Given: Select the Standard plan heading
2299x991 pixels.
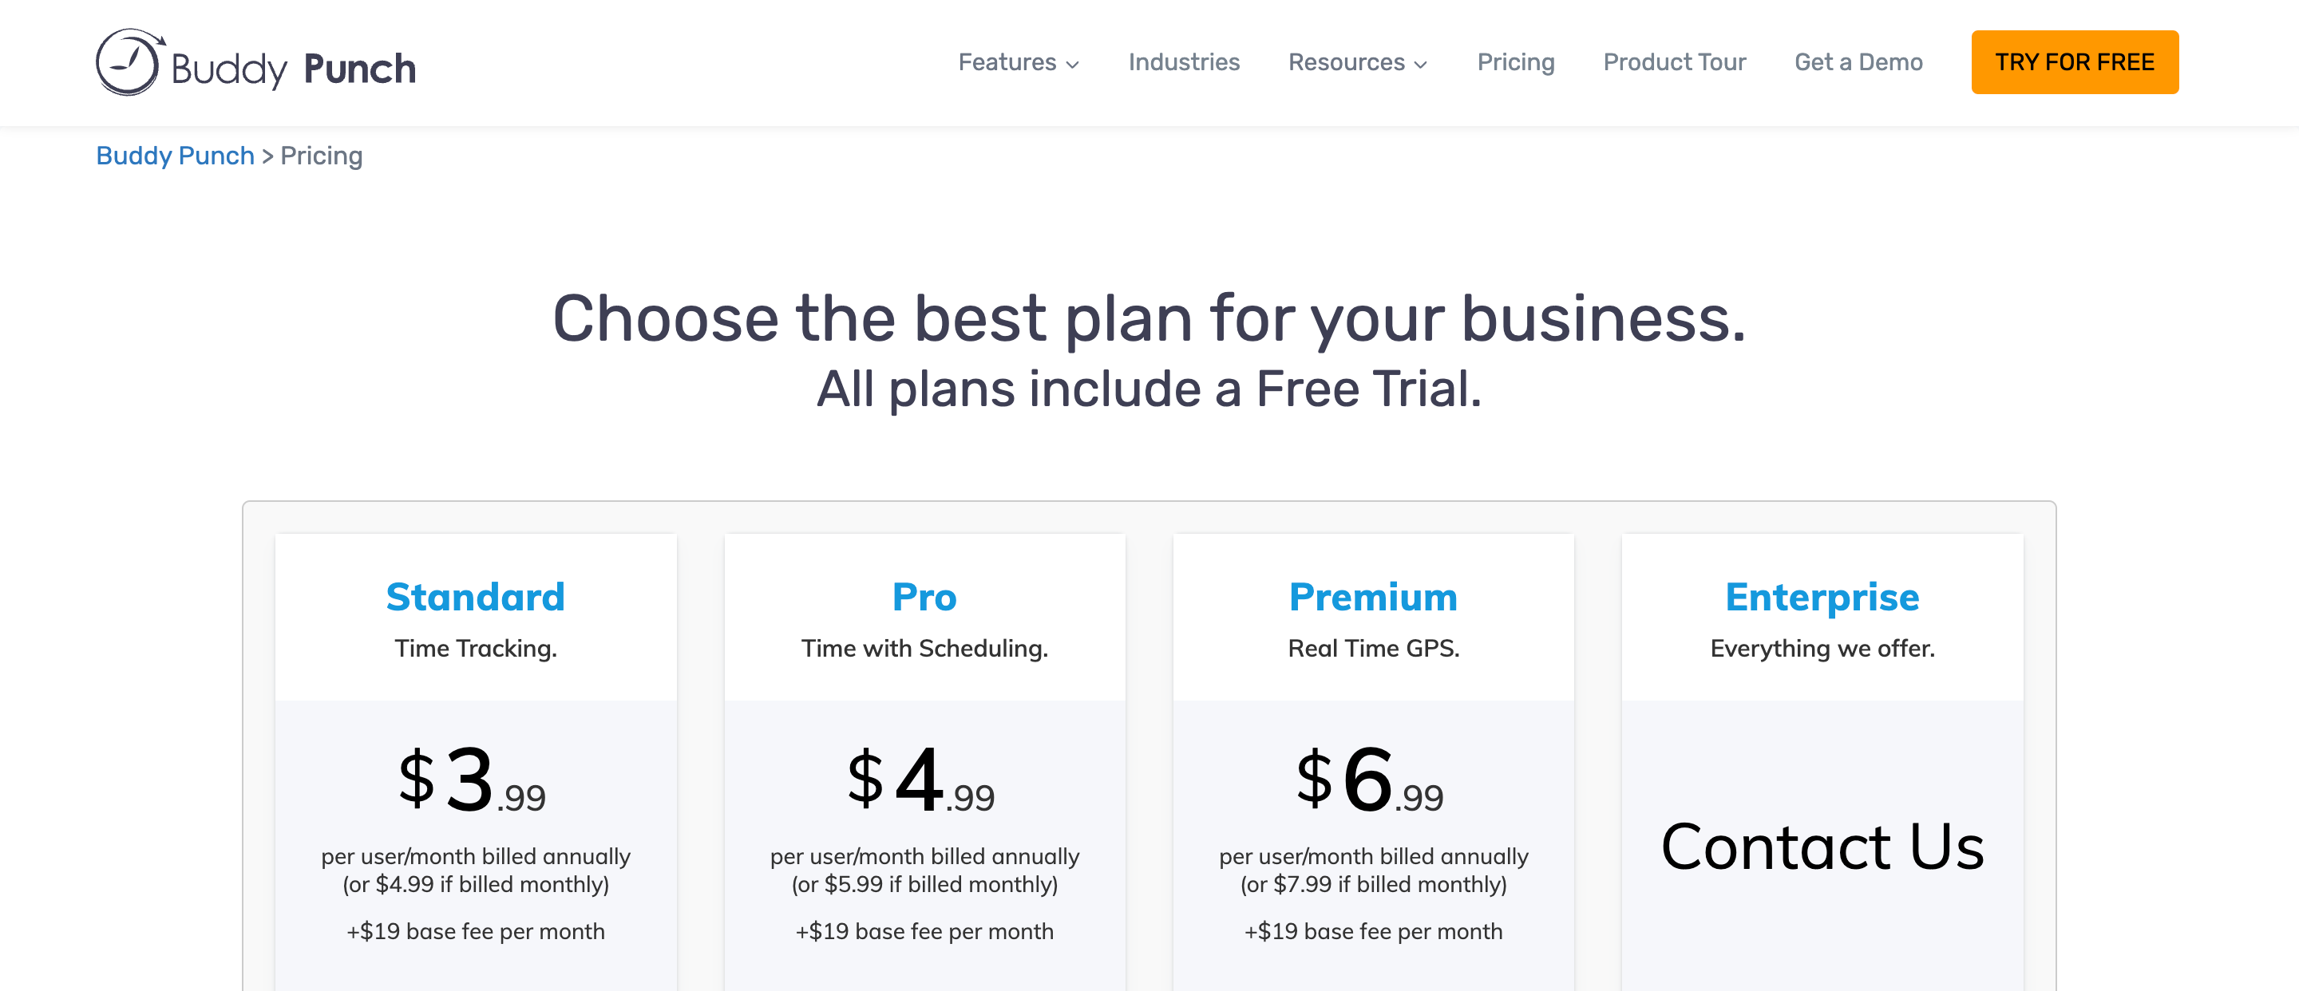Looking at the screenshot, I should click(x=476, y=596).
